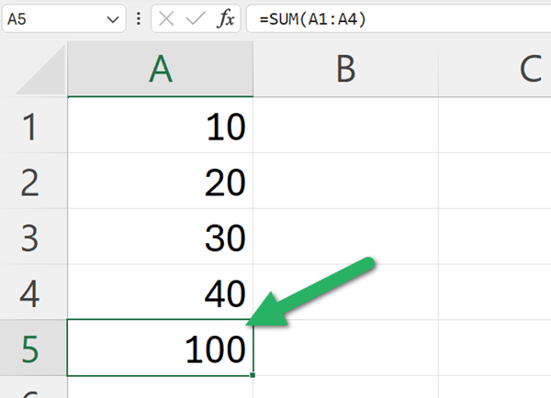Click the fill handle on cell A5
Image resolution: width=551 pixels, height=398 pixels.
point(252,375)
